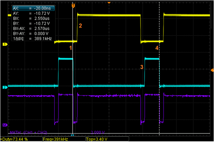Screen dimensions: 214x142
Task: Click the MATH CH1 + CH2 label
Action: 28,132
